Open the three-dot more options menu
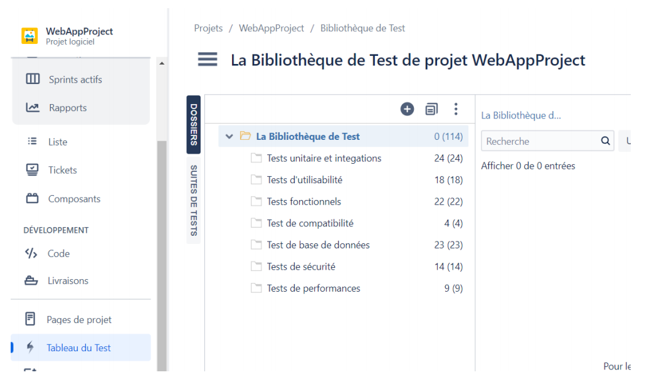This screenshot has height=392, width=664. tap(456, 109)
